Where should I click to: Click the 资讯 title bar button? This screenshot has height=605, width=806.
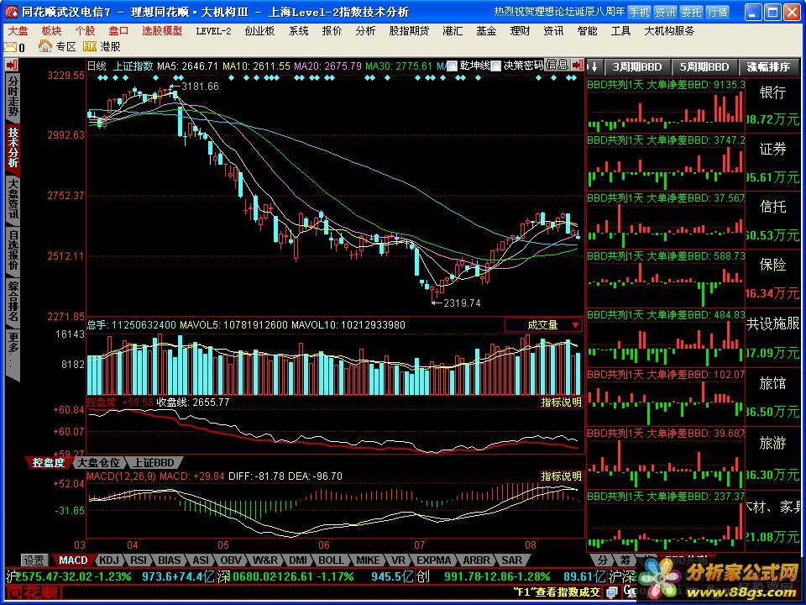coord(665,12)
